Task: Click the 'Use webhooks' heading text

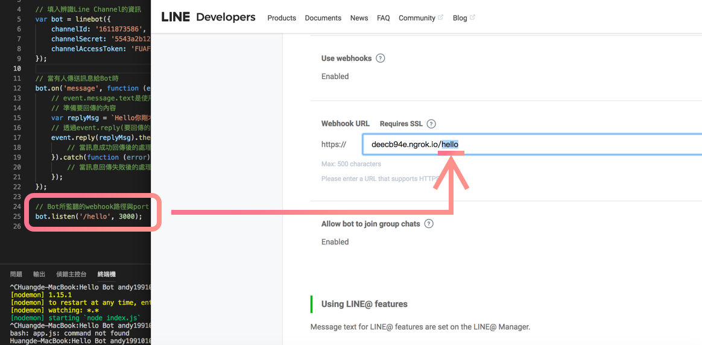Action: 347,58
